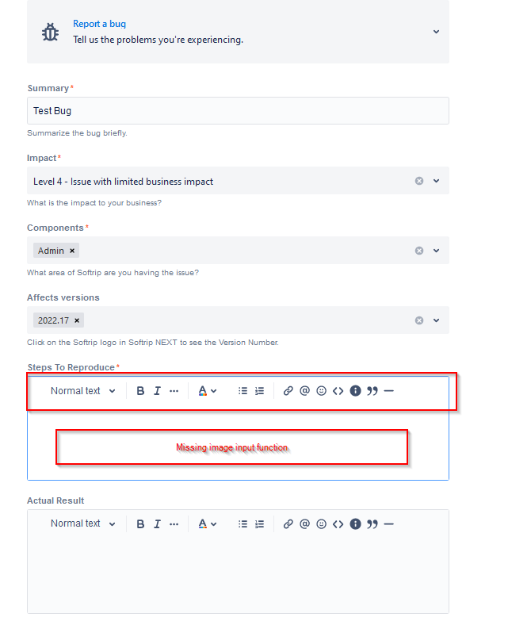Mention someone in Steps To Reproduce editor
The image size is (508, 625).
click(x=305, y=391)
